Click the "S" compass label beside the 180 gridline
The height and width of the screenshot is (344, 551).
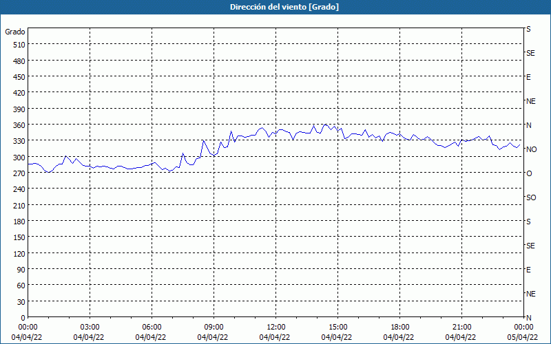528,222
